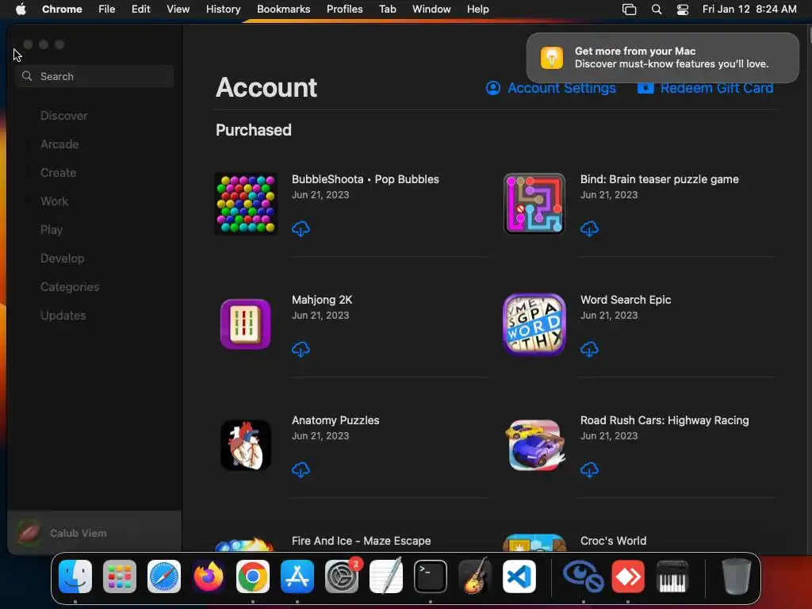
Task: Open Calub Viem account profile
Action: click(94, 533)
